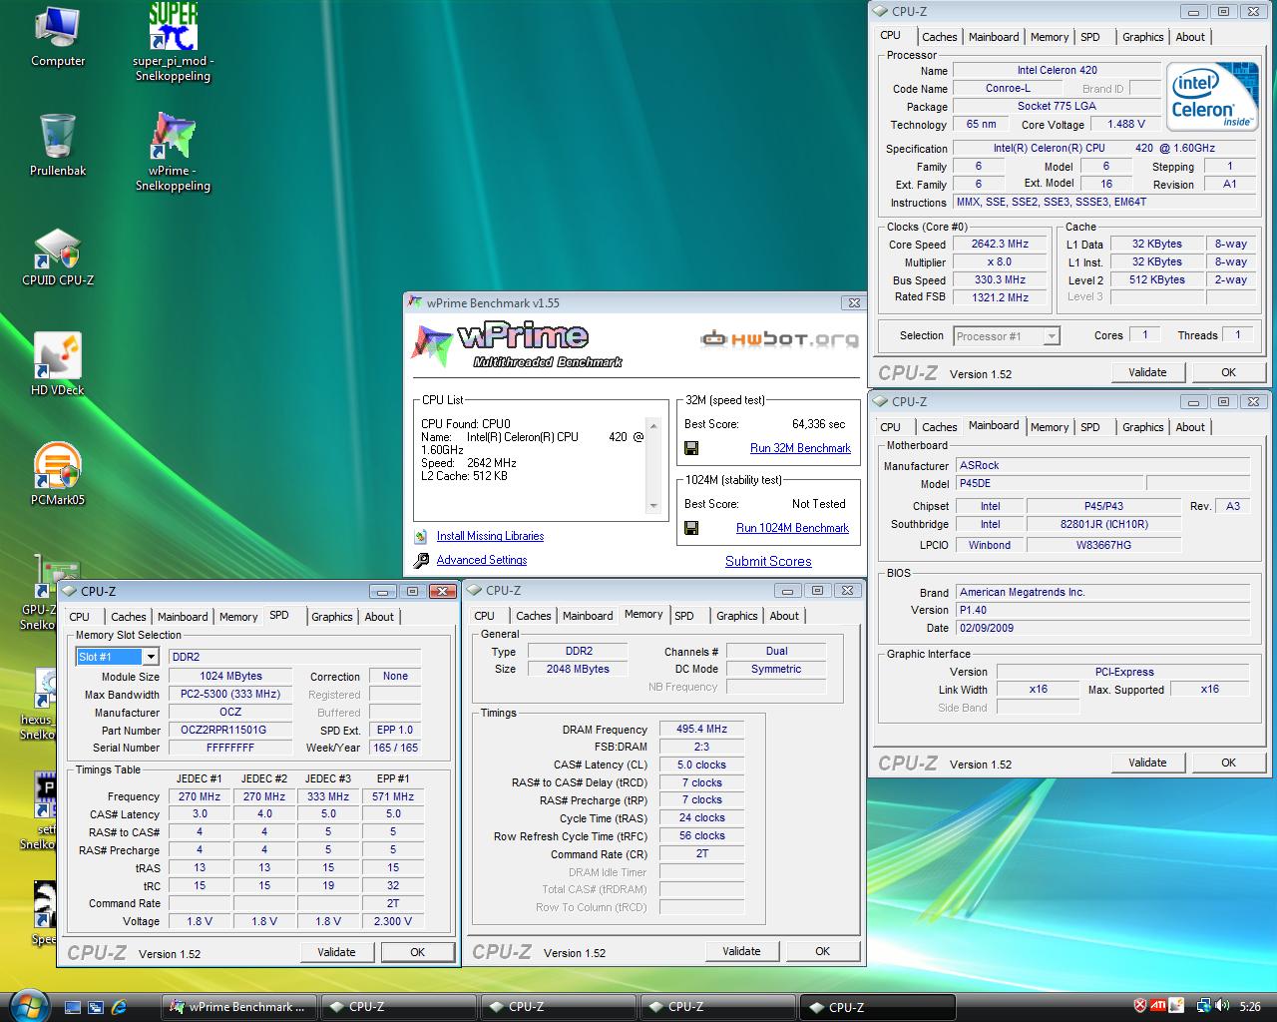
Task: Switch to Caches tab in the Celeron CPU window
Action: (939, 37)
